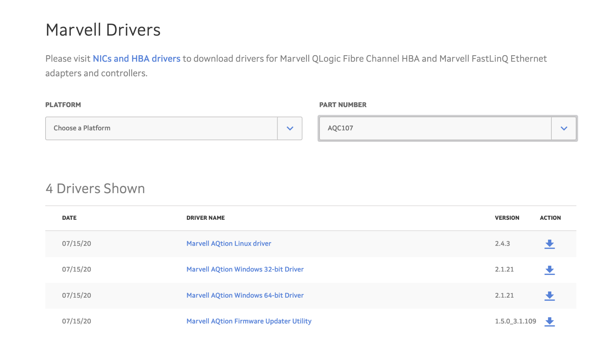Click the PART NUMBER field label
Screen dimensions: 607x338
point(343,105)
